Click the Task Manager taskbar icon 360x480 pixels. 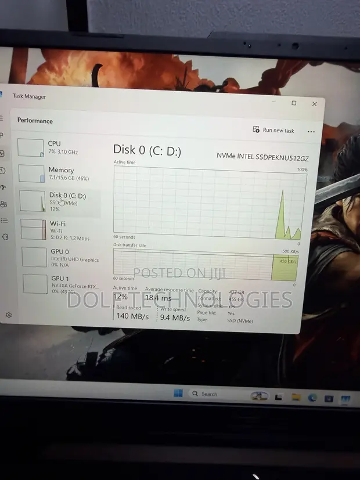pyautogui.click(x=345, y=399)
